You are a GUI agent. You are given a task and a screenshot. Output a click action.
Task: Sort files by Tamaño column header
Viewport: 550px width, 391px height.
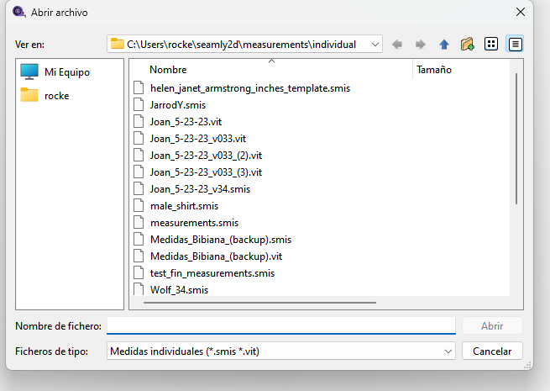point(434,70)
